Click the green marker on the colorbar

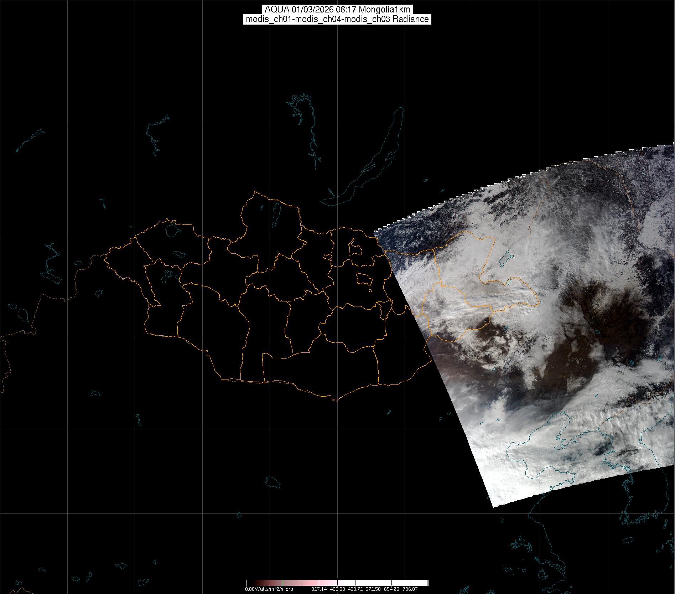coord(282,583)
